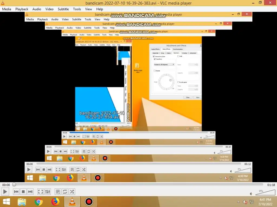Screen dimensions: 277x207
Task: Click Play in recorded player showing 00:29
Action: tap(64, 136)
